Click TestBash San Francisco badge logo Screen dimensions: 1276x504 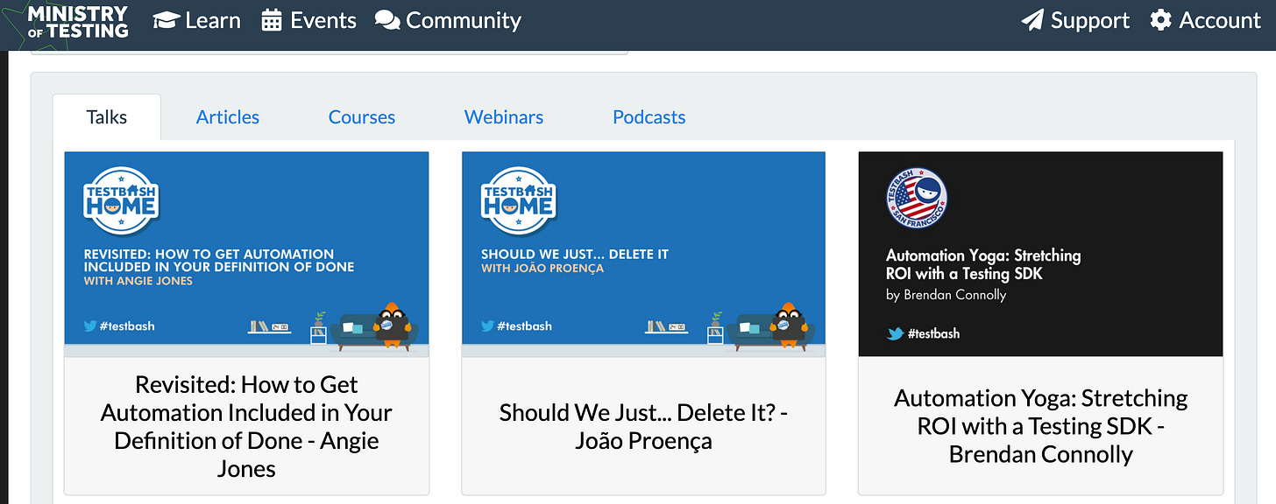click(x=916, y=199)
